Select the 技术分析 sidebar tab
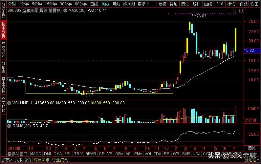 pos(3,30)
